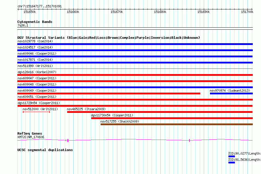The height and width of the screenshot is (174, 261).
Task: Click the red bar under dgv11730n54
Action: click(x=172, y=118)
